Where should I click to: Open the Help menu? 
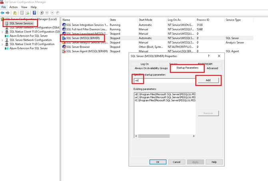pos(34,7)
